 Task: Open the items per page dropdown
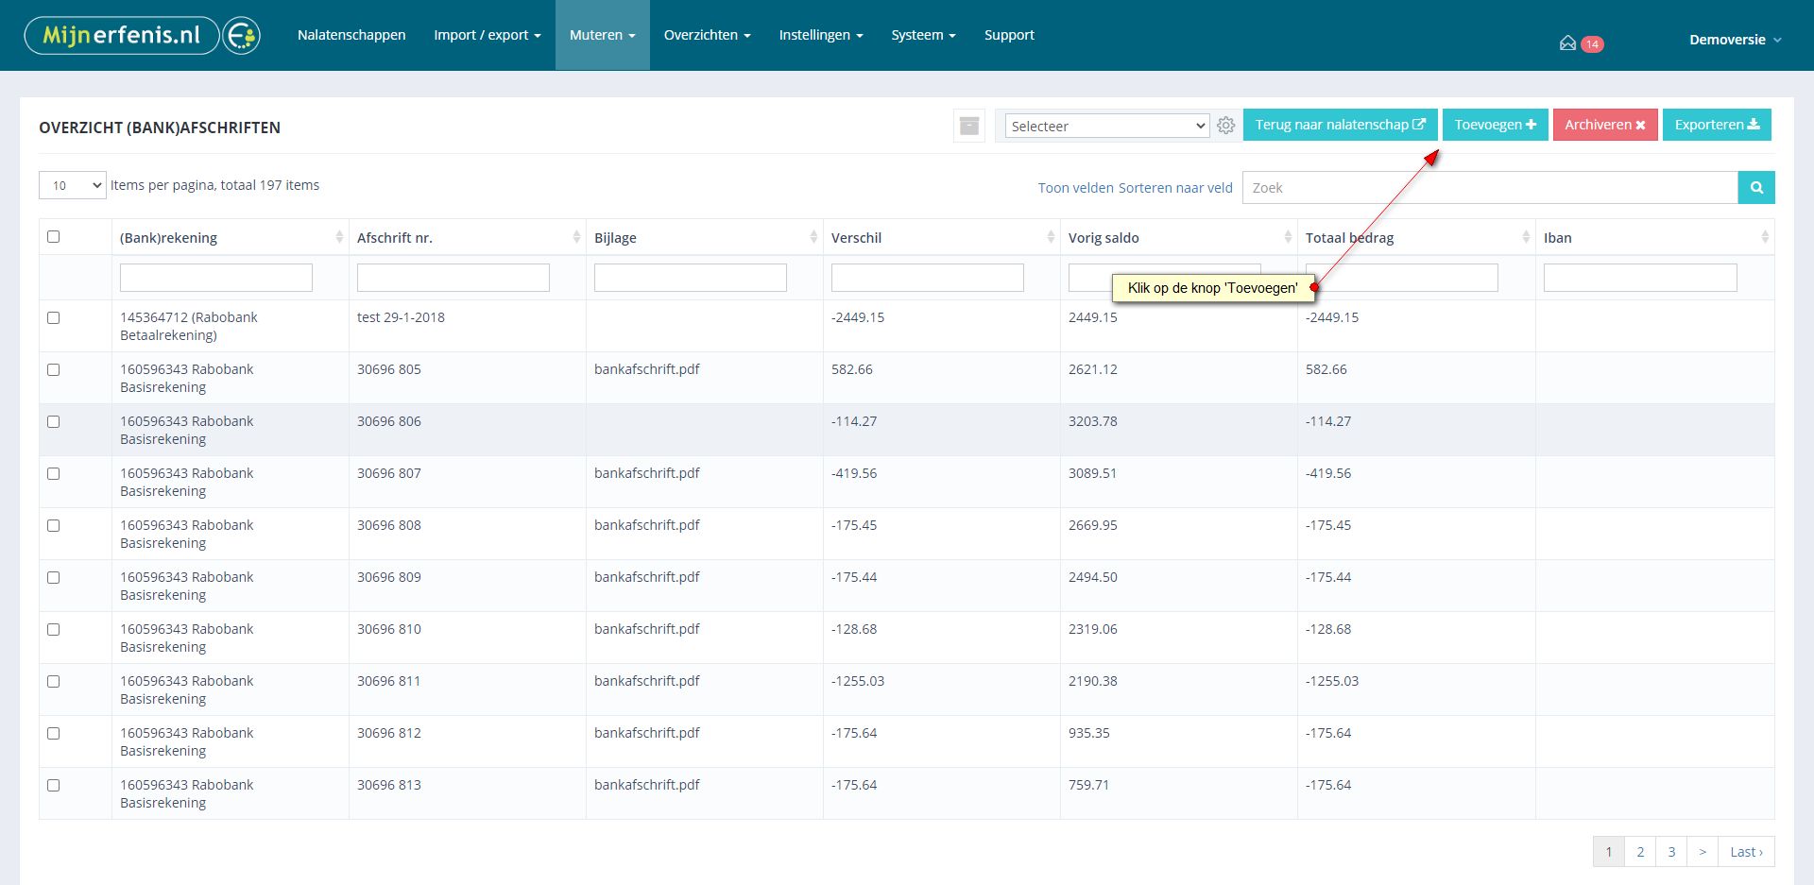click(x=73, y=186)
